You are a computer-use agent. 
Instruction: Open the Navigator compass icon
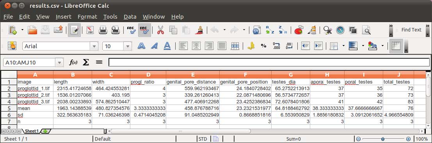pos(340,30)
